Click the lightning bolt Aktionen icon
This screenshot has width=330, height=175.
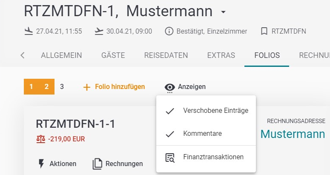pyautogui.click(x=41, y=164)
